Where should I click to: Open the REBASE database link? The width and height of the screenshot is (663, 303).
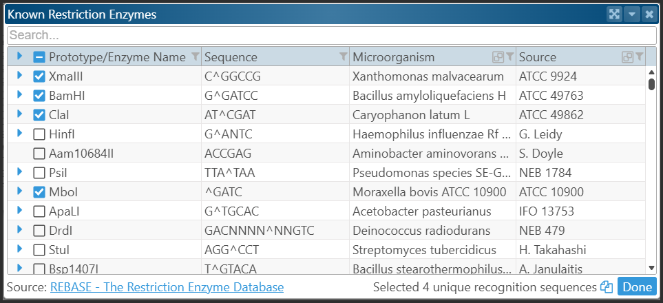click(167, 287)
